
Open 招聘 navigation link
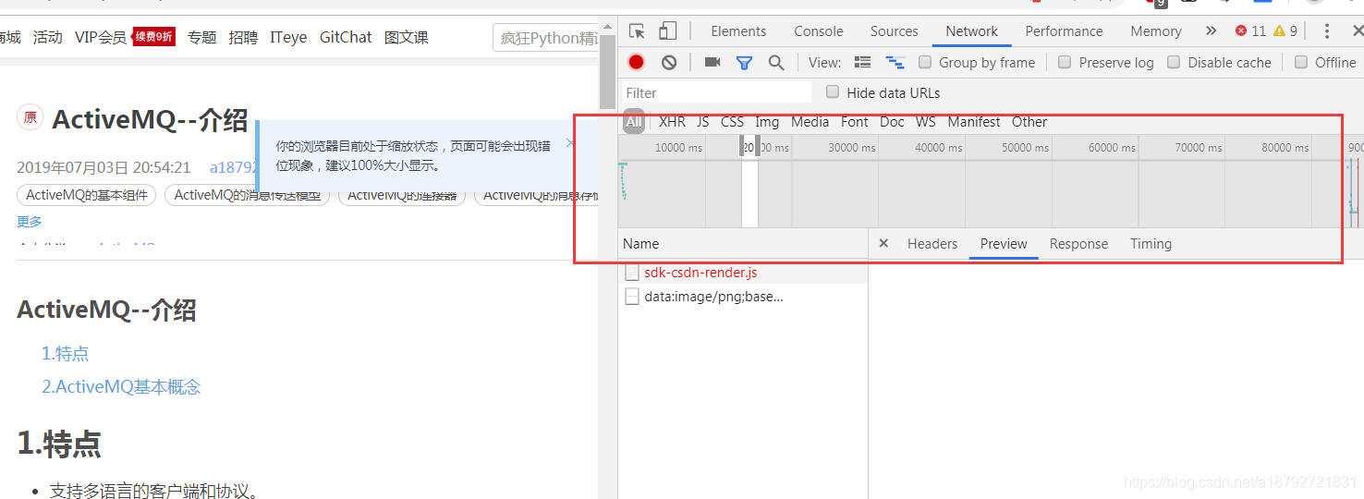click(x=244, y=37)
